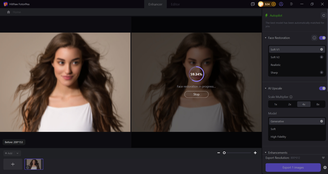Collapse the Face Restoration section
The height and width of the screenshot is (174, 328).
tap(266, 38)
